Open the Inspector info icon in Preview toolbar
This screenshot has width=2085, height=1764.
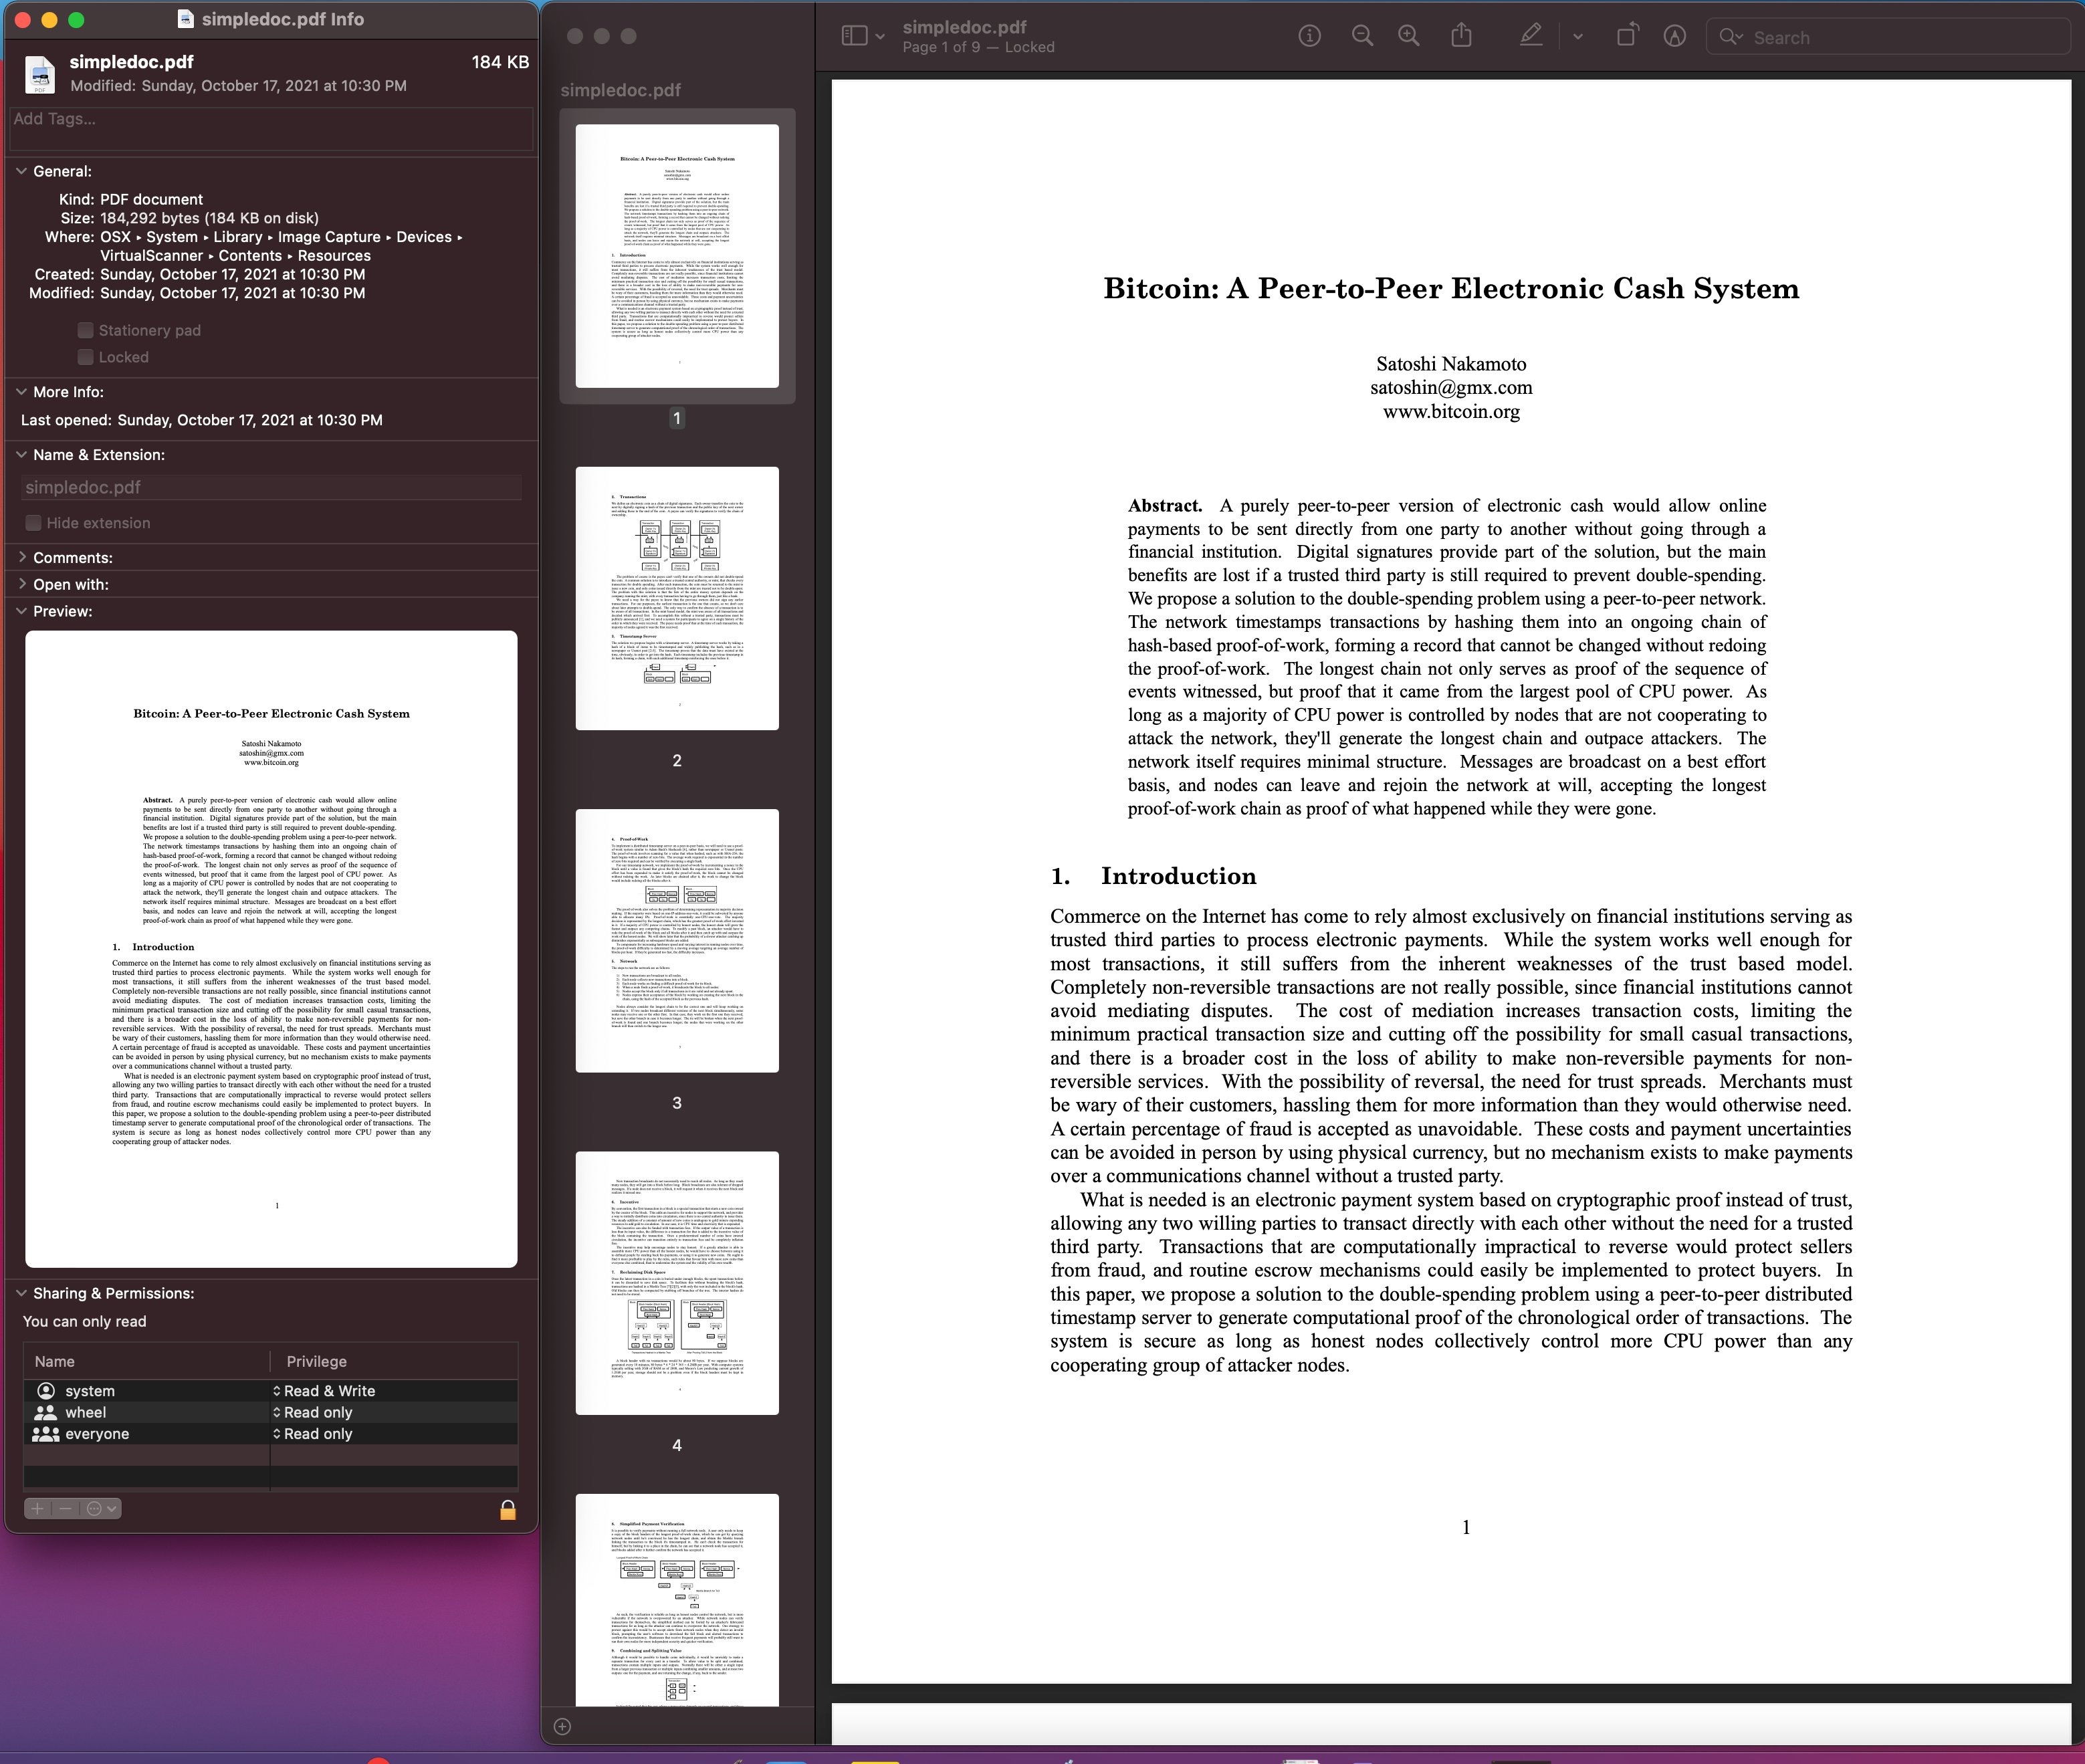[x=1309, y=37]
